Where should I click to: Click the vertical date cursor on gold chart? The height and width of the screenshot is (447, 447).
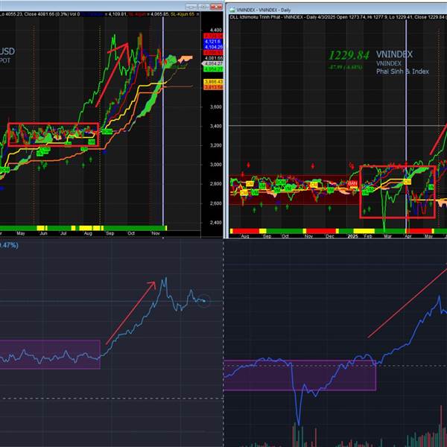pos(163,121)
